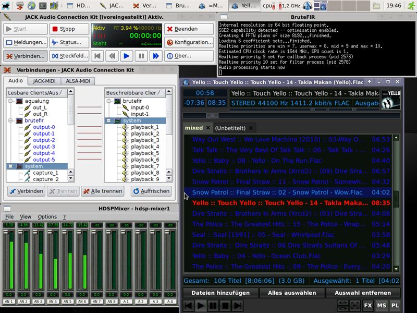This screenshot has height=313, width=417.
Task: Click the Dateien hinzufügen button
Action: [220, 293]
